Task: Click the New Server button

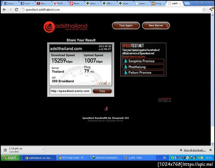Action: (x=156, y=25)
